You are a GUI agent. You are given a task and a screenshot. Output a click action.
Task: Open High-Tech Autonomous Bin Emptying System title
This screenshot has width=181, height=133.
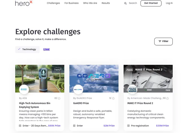tap(35, 105)
